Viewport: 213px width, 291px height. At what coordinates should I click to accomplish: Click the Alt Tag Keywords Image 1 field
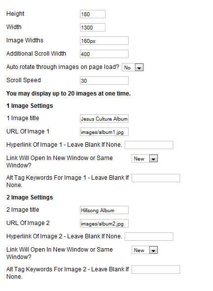pyautogui.click(x=156, y=178)
